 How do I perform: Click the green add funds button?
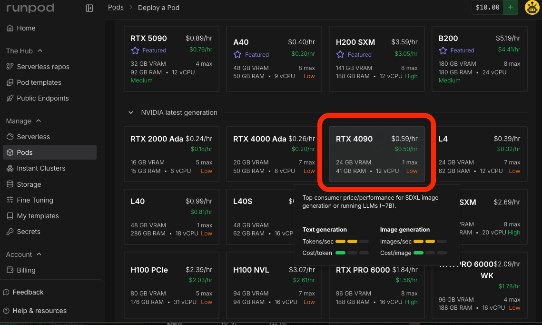511,8
